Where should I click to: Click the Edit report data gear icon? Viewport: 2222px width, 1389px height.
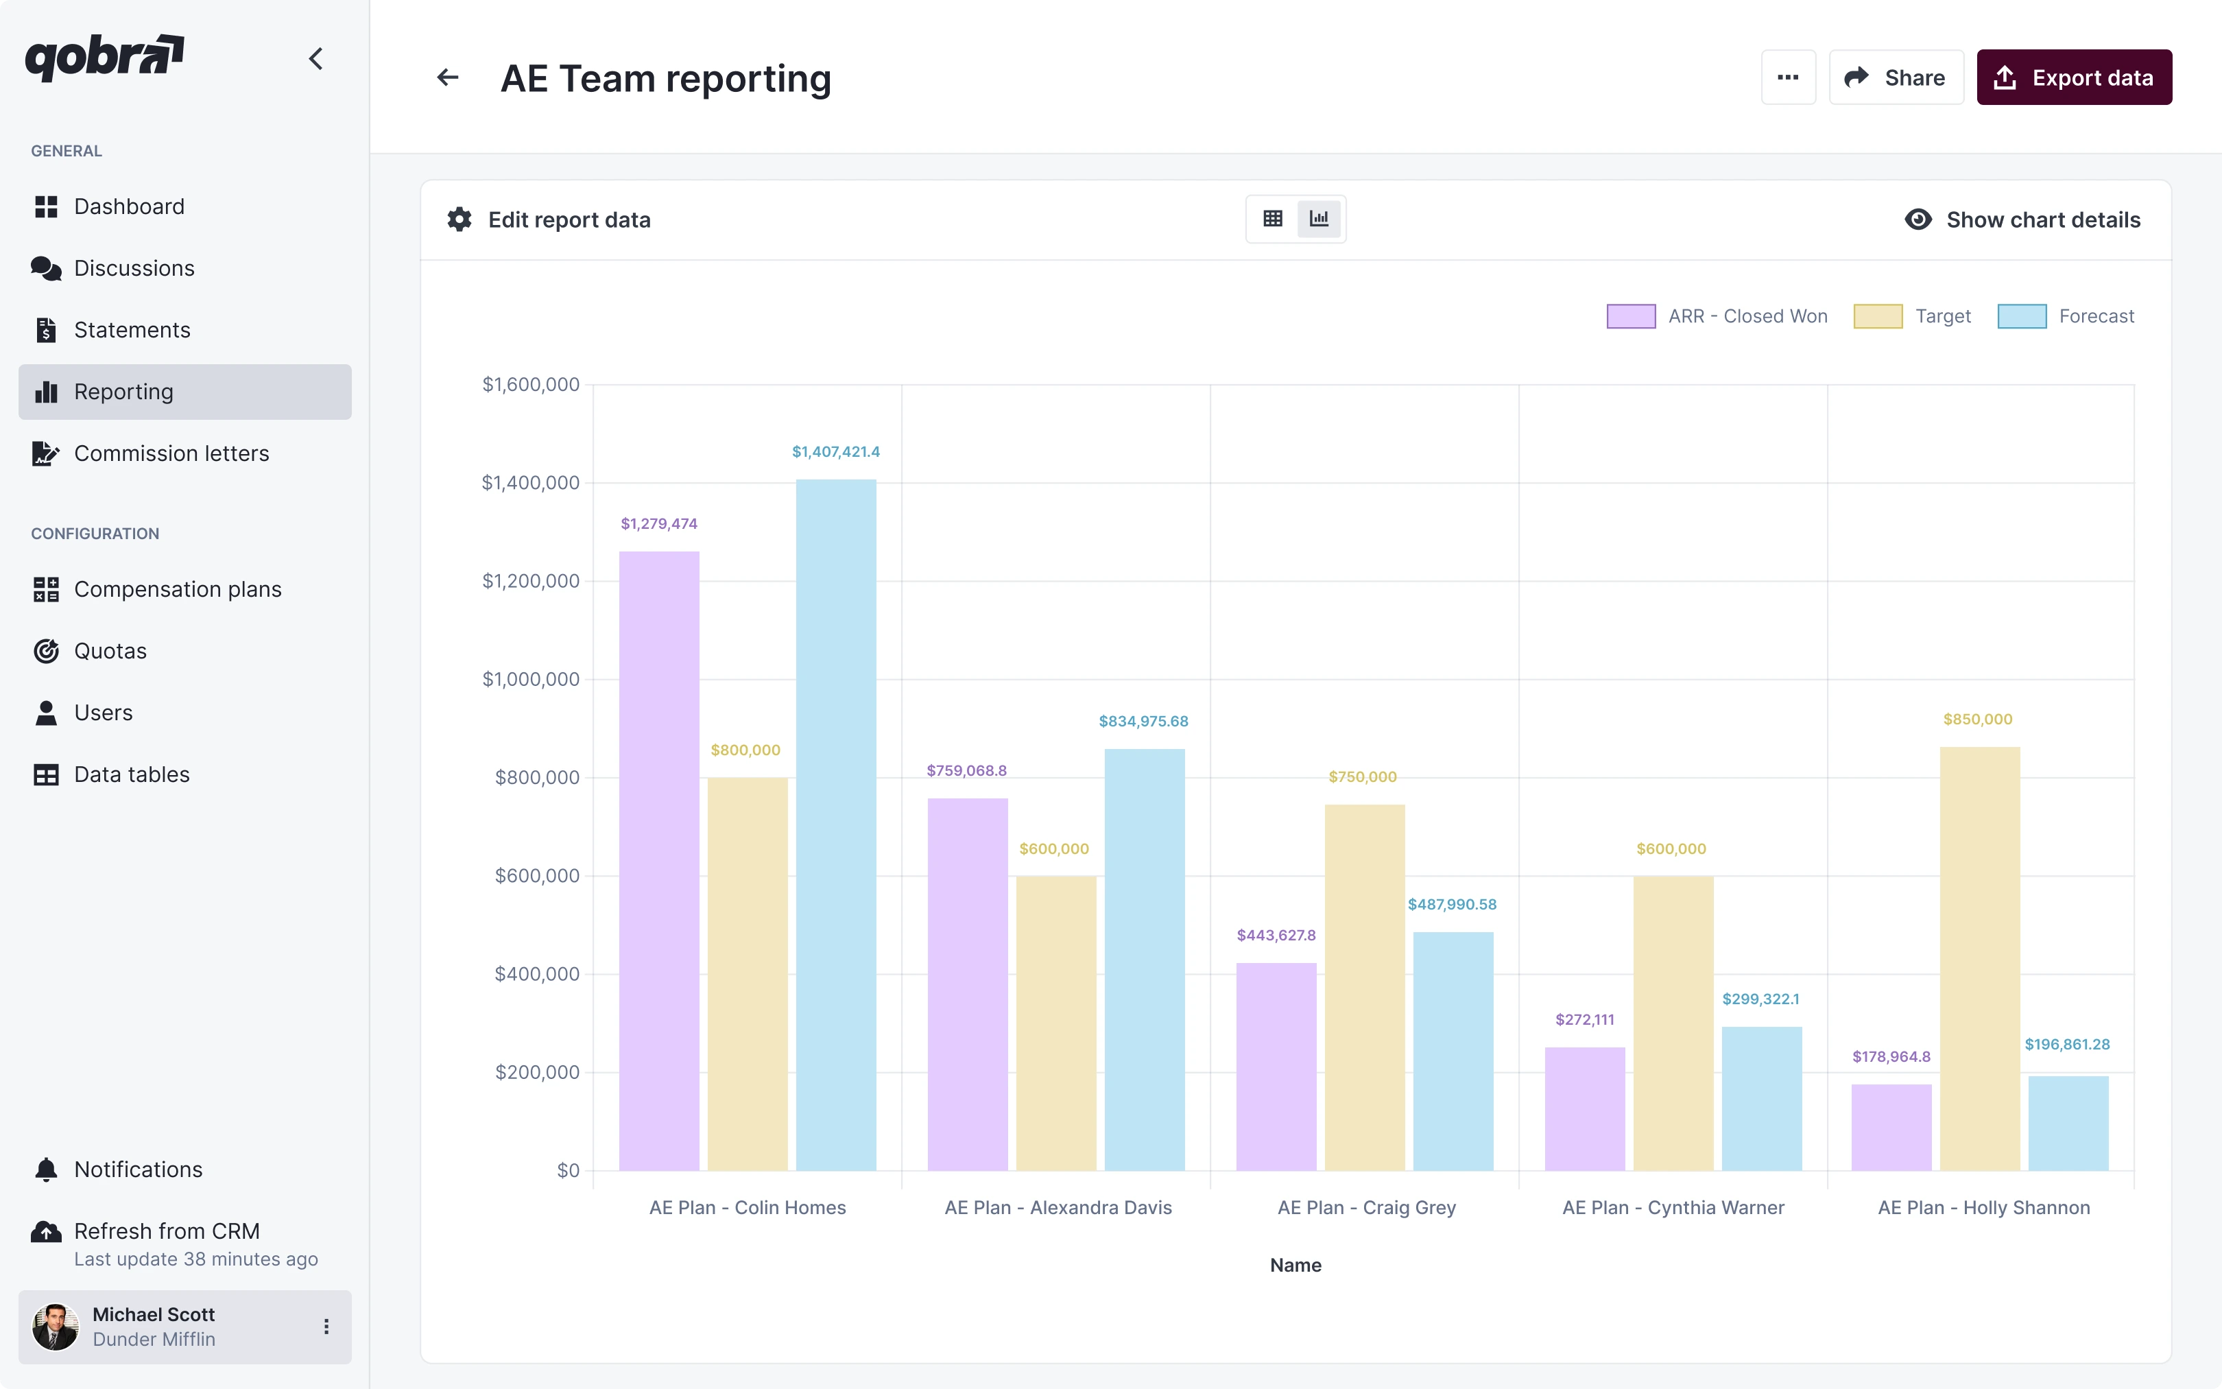pos(459,219)
